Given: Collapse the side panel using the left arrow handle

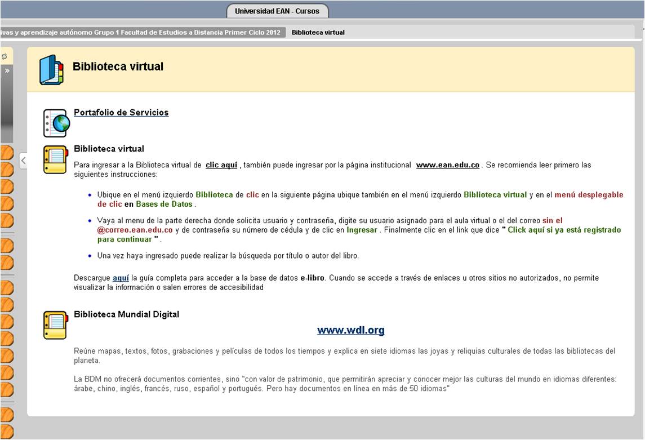Looking at the screenshot, I should click(23, 161).
